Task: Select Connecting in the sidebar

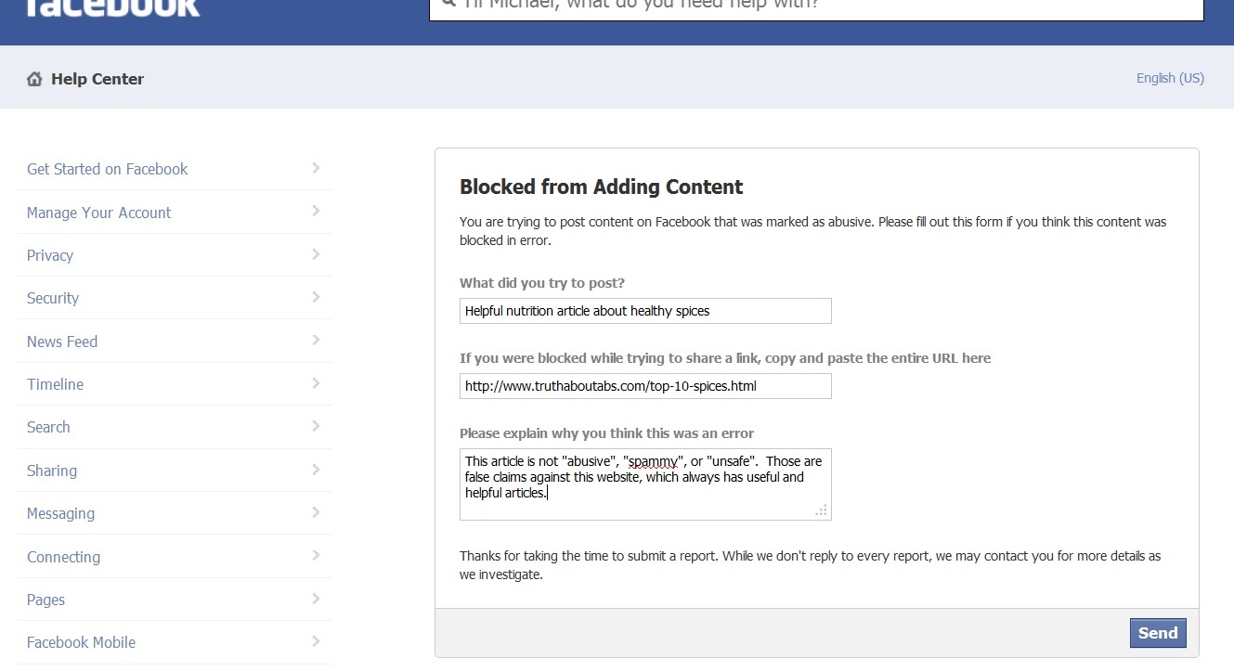Action: [63, 557]
